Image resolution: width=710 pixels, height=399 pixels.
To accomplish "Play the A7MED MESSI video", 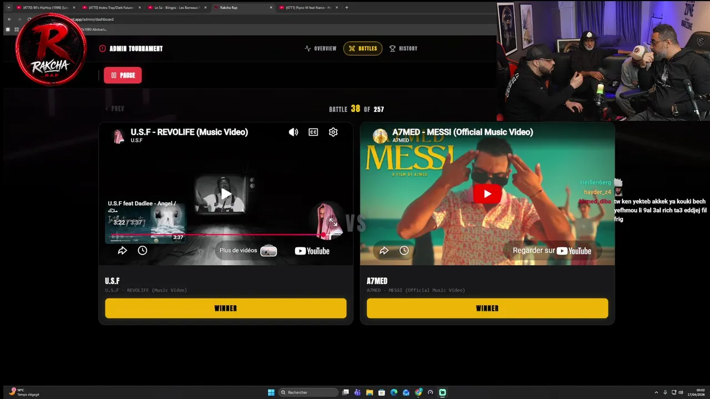I will 487,194.
